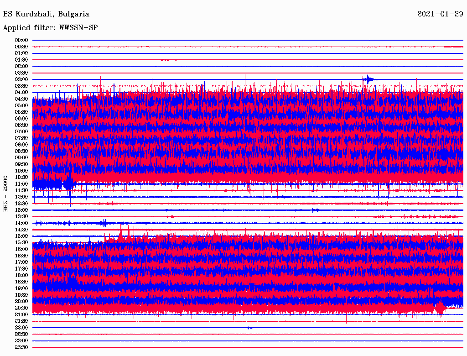Viewport: 467px width, 356px height.
Task: Click the station title BS Kurdzhali, Bulgaria
Action: (46, 14)
